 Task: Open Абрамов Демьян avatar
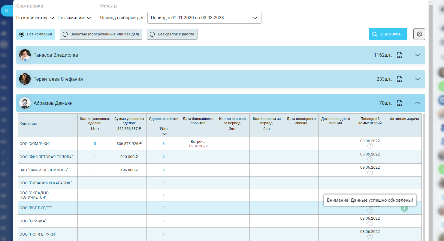pyautogui.click(x=25, y=103)
